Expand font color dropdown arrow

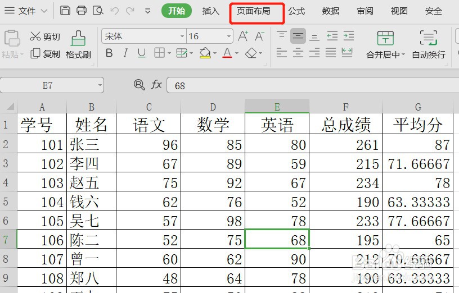(237, 53)
